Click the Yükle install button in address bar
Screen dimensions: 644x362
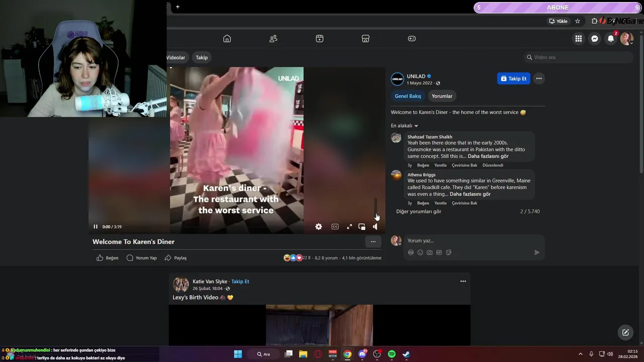(x=558, y=21)
